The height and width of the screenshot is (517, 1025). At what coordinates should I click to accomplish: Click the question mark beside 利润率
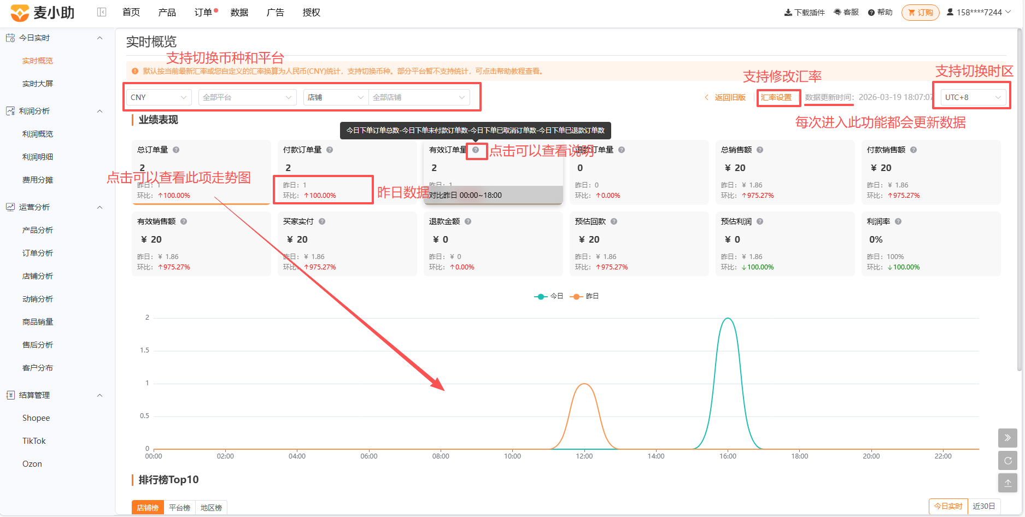point(898,221)
